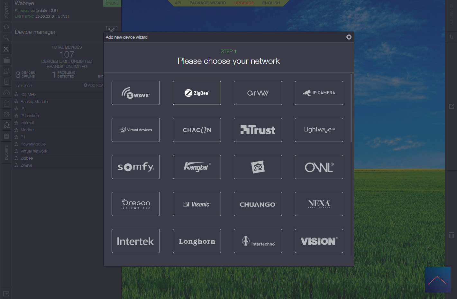The height and width of the screenshot is (299, 457).
Task: Pick the Chuango brand tile
Action: (258, 204)
